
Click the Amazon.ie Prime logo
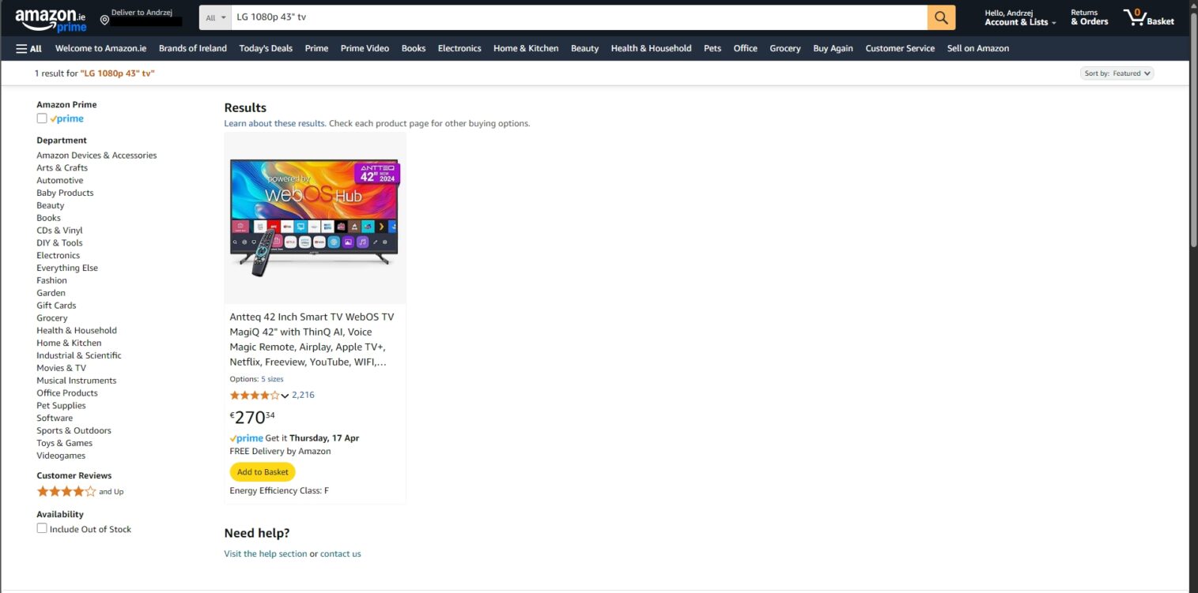(x=51, y=20)
